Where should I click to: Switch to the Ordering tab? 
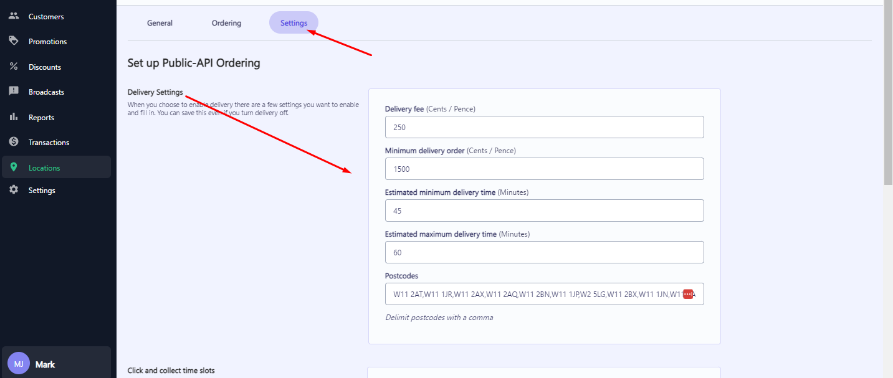point(226,23)
